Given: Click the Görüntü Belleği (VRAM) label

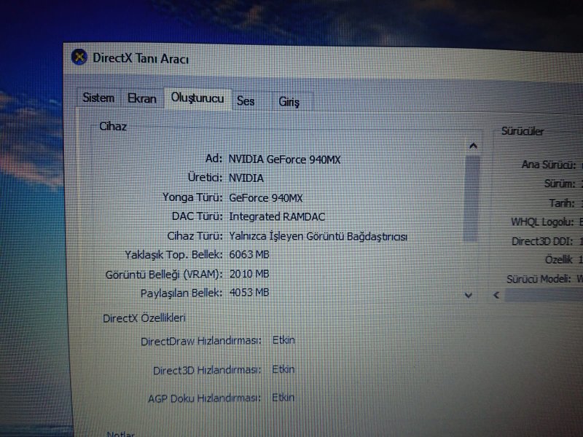Looking at the screenshot, I should (163, 275).
